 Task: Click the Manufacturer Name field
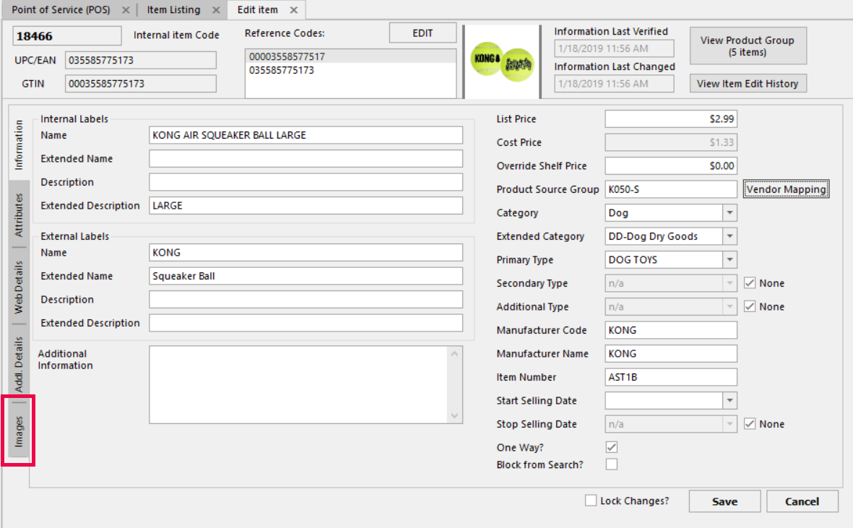coord(671,353)
